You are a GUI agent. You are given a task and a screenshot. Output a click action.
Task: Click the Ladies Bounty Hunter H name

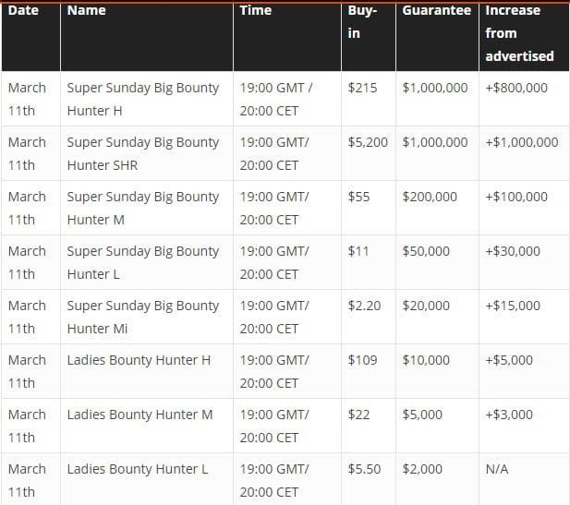pos(139,360)
